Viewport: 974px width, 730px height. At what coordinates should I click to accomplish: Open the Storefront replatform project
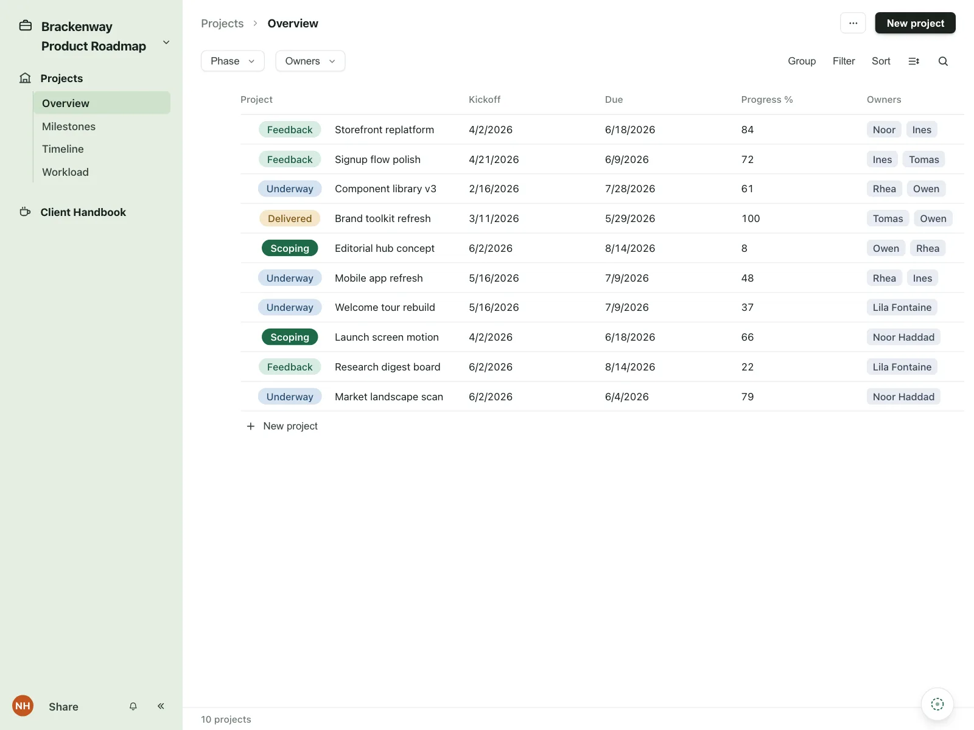[384, 130]
